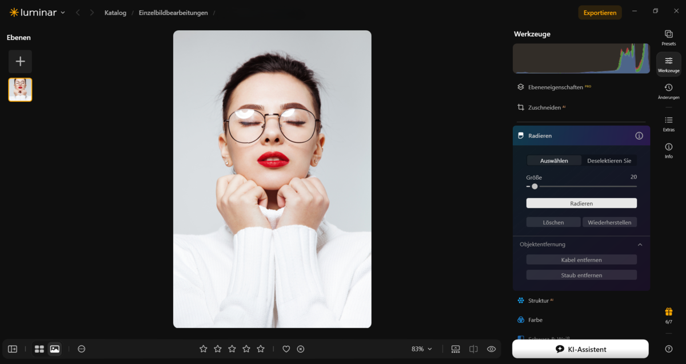Switch to grid gallery view
Image resolution: width=686 pixels, height=364 pixels.
(39, 349)
